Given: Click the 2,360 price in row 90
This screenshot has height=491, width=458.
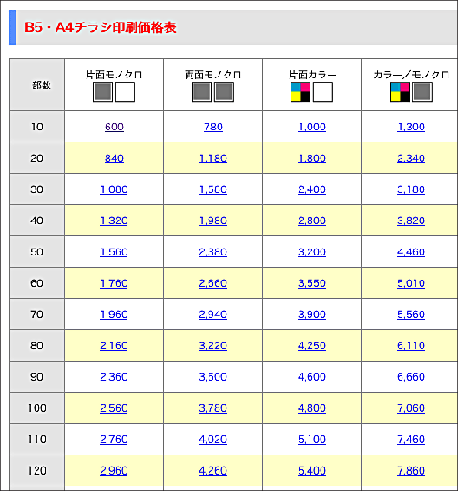Looking at the screenshot, I should coord(114,377).
